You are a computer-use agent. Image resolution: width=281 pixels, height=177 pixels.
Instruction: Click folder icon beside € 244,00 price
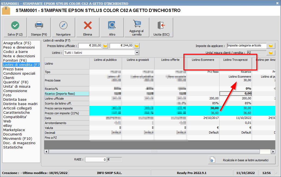(137, 46)
